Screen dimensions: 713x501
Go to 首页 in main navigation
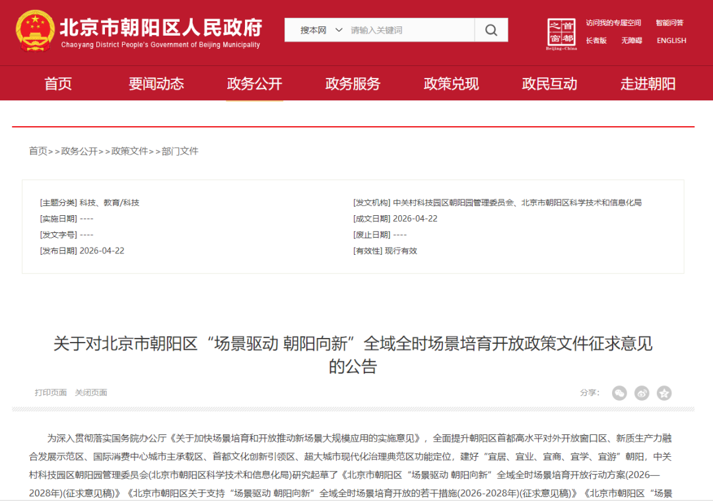(57, 84)
